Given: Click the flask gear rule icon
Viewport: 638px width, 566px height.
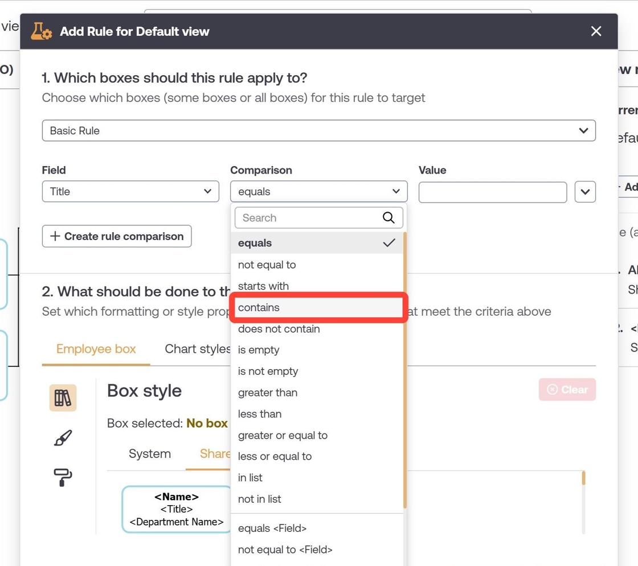Looking at the screenshot, I should (42, 31).
